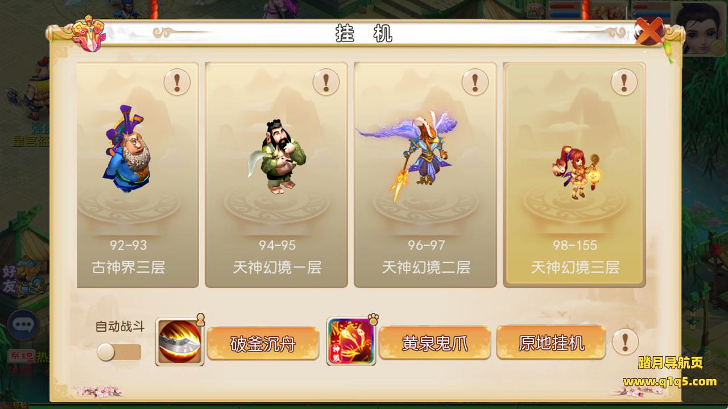
Task: Open info icon on 天神幻境一层 card
Action: point(326,82)
